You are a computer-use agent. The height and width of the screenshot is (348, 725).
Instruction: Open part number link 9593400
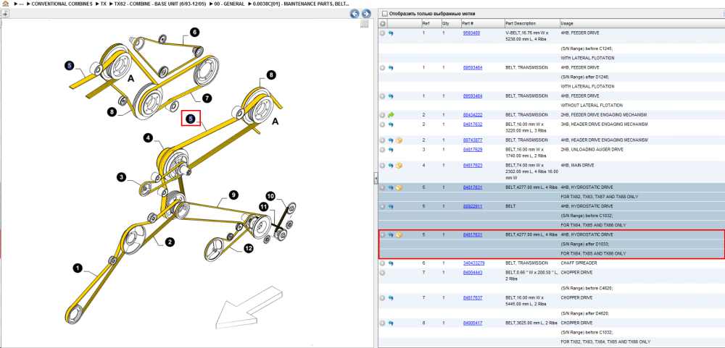[471, 33]
